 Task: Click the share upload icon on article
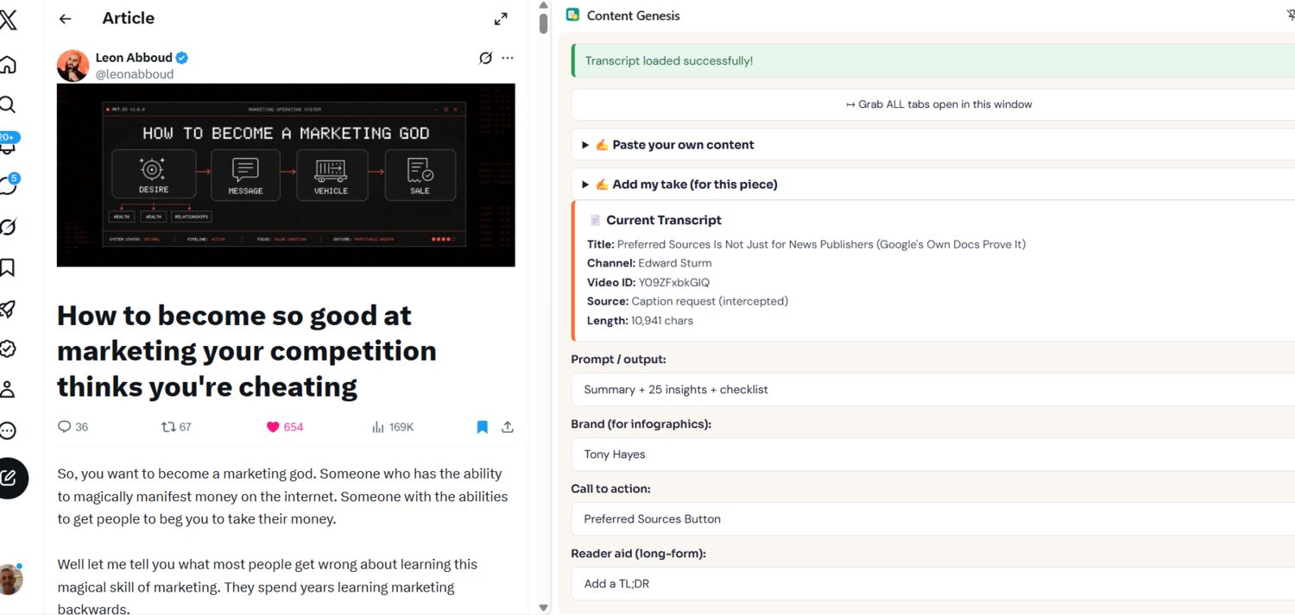(x=508, y=427)
